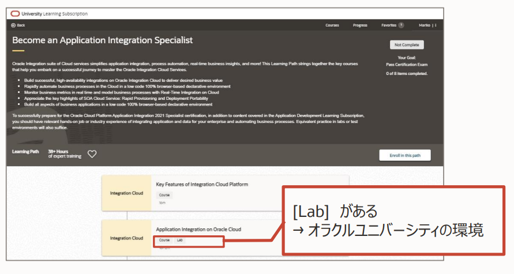Click the Become an Application Integration Specialist heading

(x=103, y=40)
